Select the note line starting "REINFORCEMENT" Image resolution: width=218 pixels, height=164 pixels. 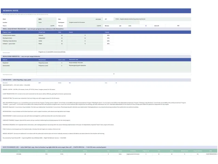34,116
